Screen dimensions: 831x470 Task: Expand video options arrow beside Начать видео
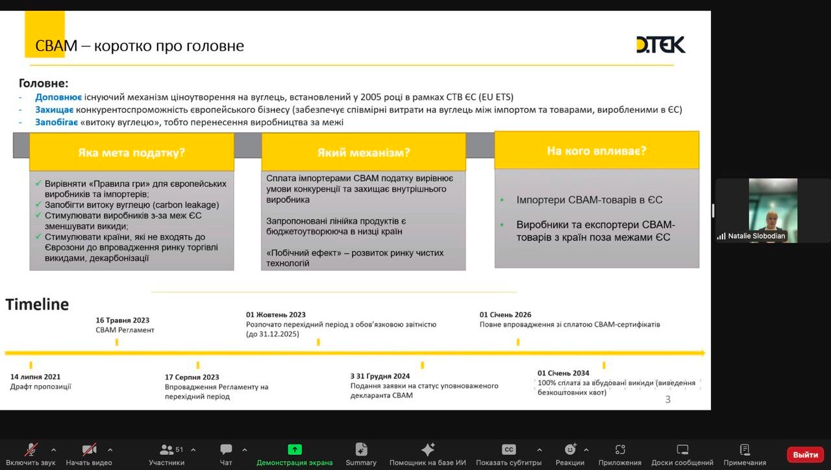(110, 449)
